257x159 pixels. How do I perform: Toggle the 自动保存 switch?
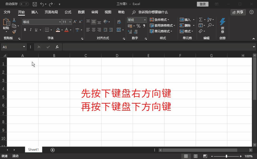point(24,4)
